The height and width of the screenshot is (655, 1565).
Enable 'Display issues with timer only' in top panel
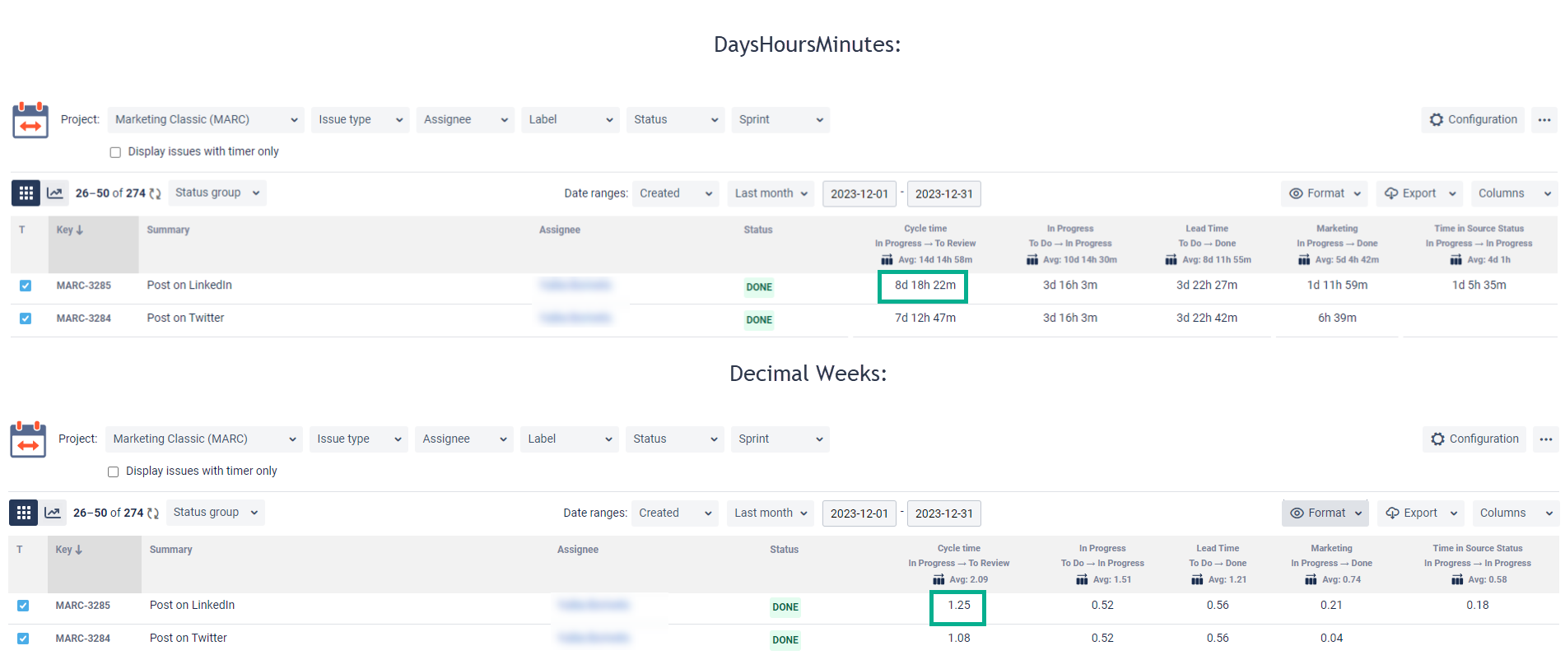click(115, 152)
